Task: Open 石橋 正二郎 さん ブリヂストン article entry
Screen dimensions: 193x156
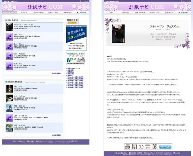Action: (34, 118)
